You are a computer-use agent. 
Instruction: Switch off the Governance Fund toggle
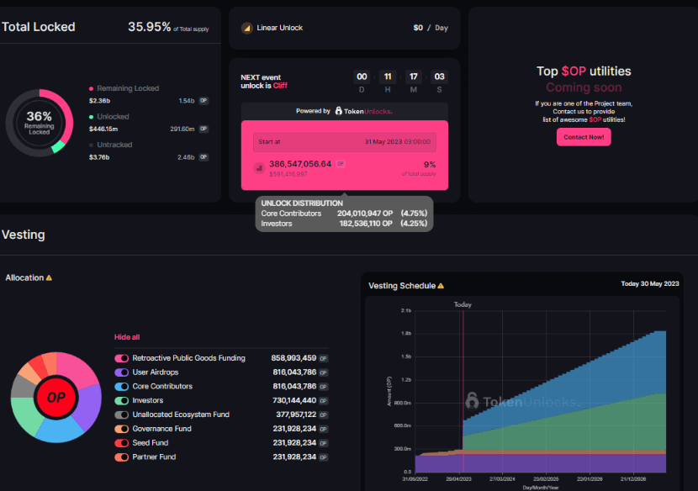point(122,429)
